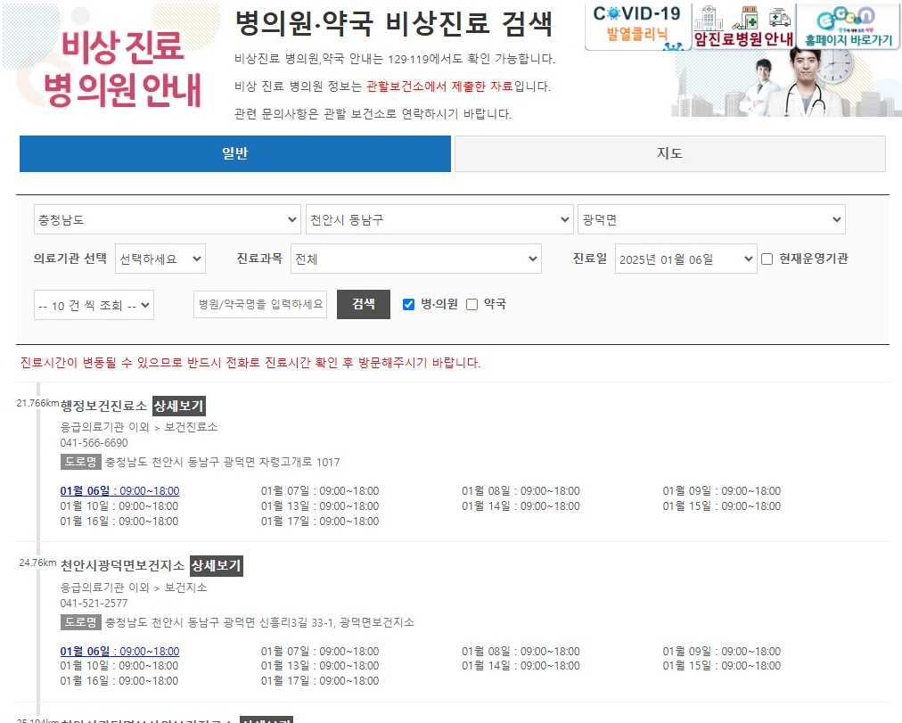Open the 충청남도 province dropdown
Screen dimensions: 902x723
coord(167,219)
